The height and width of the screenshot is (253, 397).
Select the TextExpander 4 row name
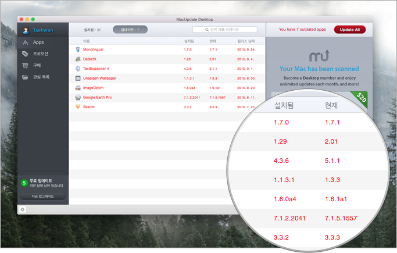[x=96, y=69]
